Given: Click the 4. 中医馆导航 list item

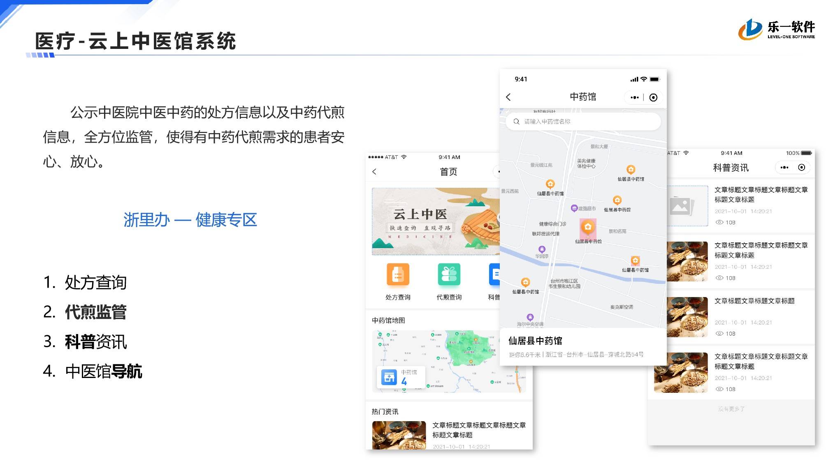Looking at the screenshot, I should (93, 371).
